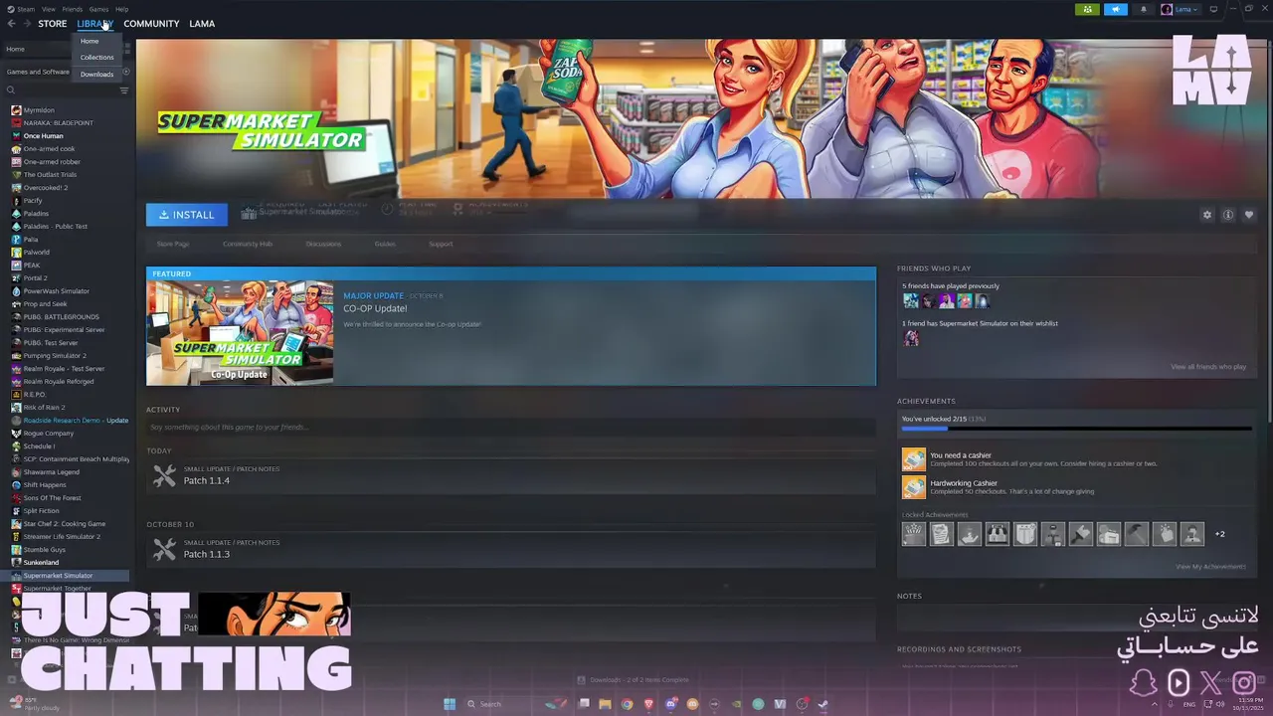The width and height of the screenshot is (1273, 716).
Task: Go back with the navigation back arrow
Action: point(12,23)
